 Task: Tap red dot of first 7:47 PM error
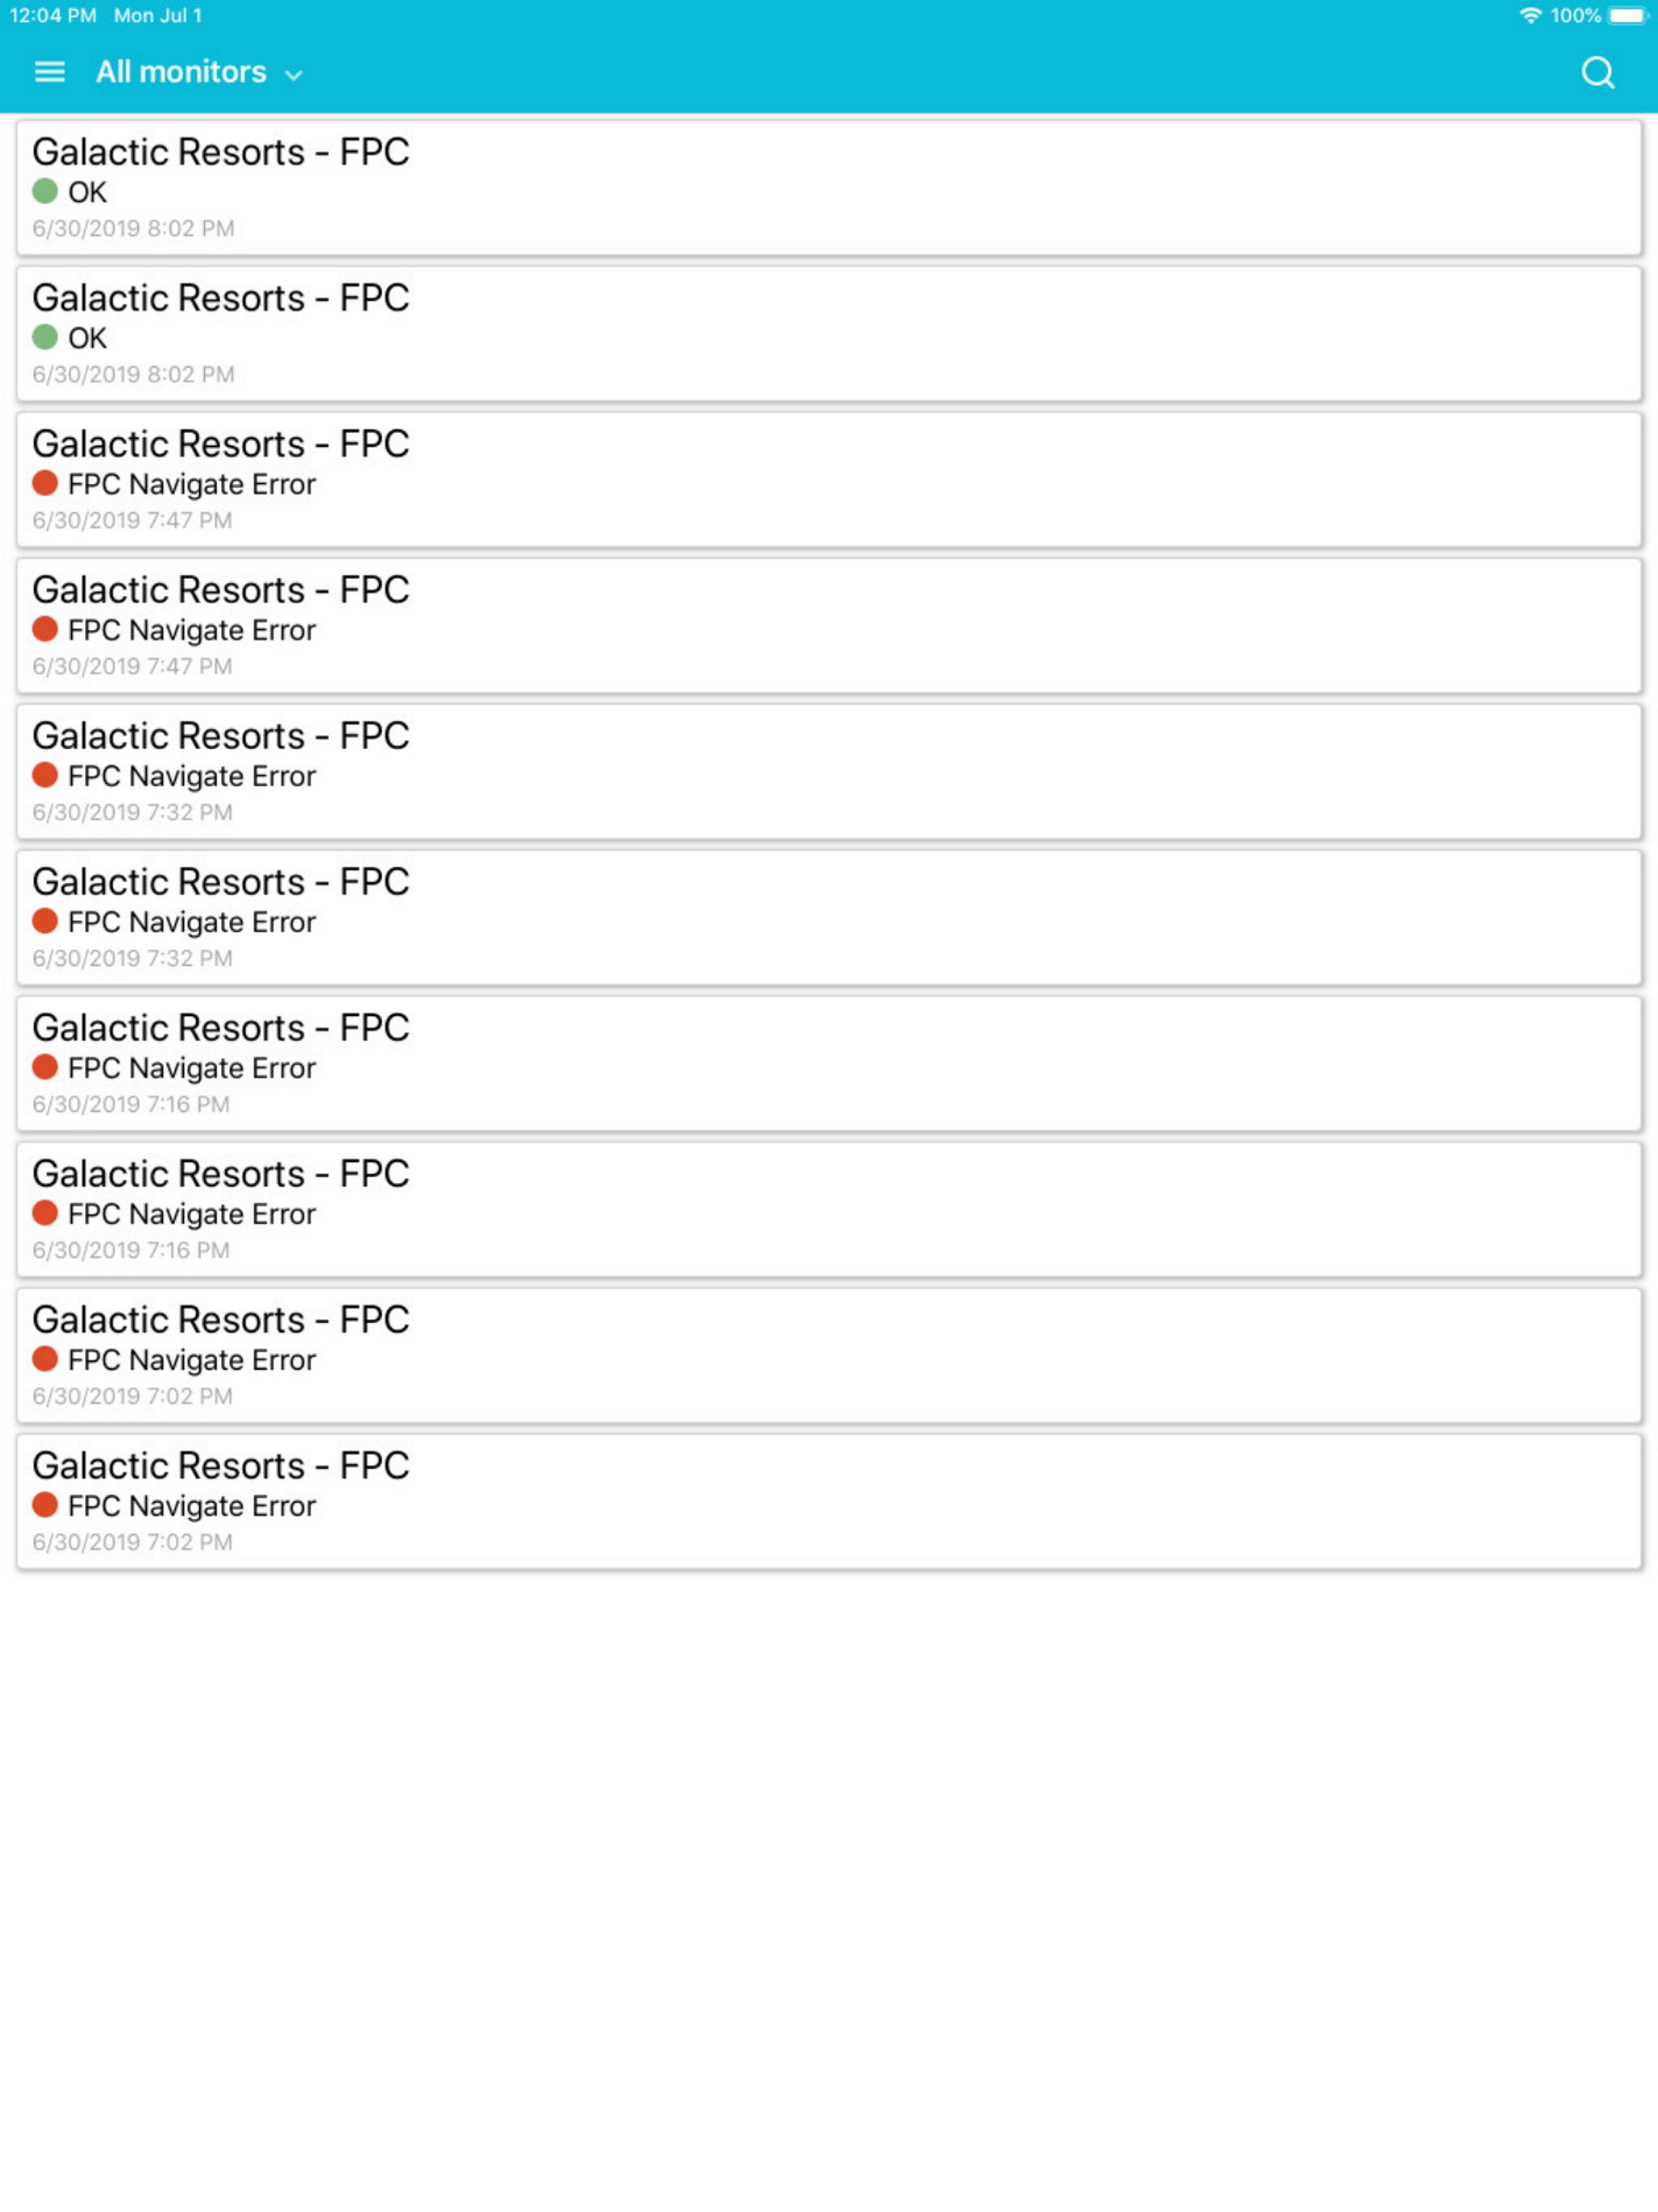[x=45, y=483]
